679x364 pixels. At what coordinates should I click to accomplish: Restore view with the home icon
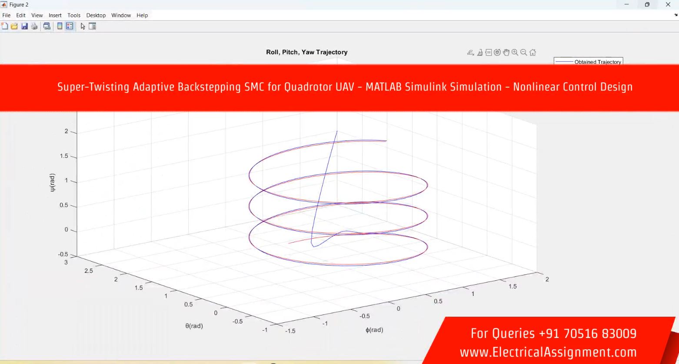point(533,52)
